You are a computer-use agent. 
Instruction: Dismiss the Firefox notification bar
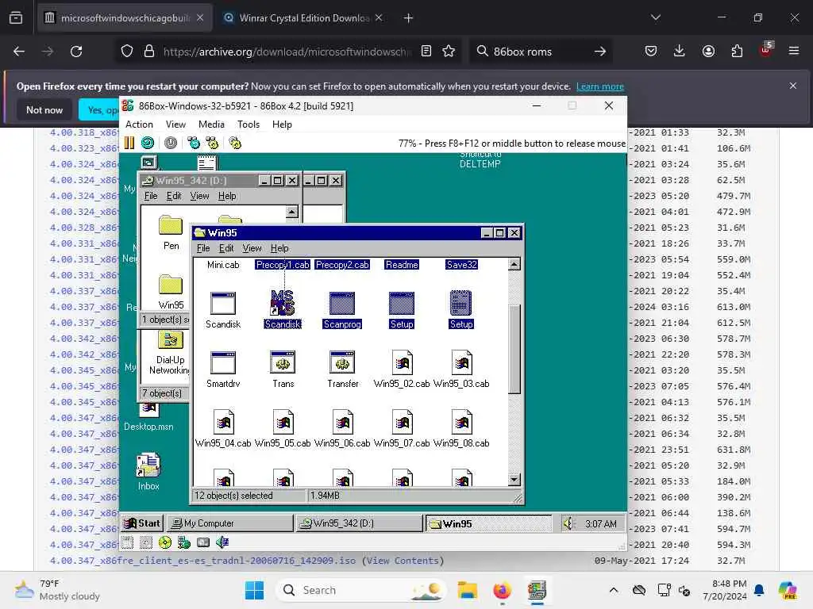(793, 86)
